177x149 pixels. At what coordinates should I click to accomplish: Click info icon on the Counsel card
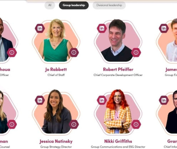click(12, 124)
